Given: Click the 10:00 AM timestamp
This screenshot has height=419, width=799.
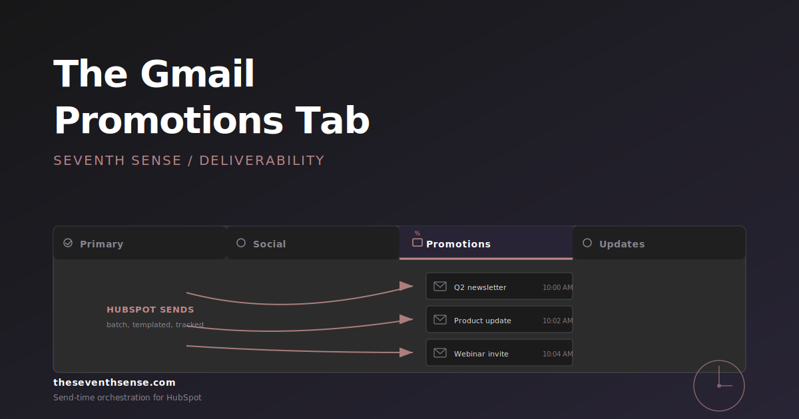Looking at the screenshot, I should [x=557, y=287].
